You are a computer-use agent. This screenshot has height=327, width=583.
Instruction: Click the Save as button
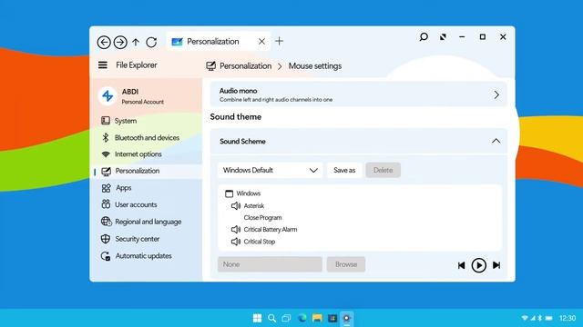coord(344,170)
